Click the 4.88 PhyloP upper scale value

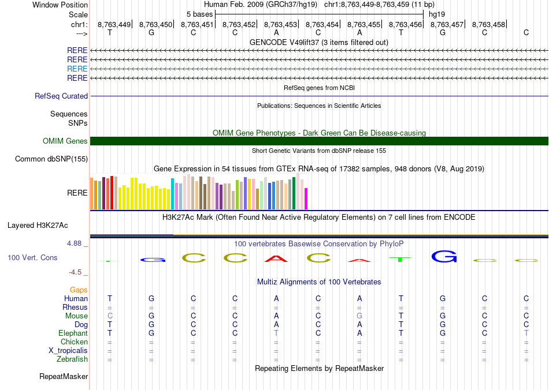74,243
